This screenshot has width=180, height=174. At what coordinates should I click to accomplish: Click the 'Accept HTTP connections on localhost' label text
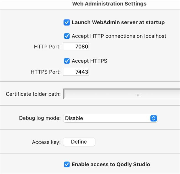pos(119,36)
